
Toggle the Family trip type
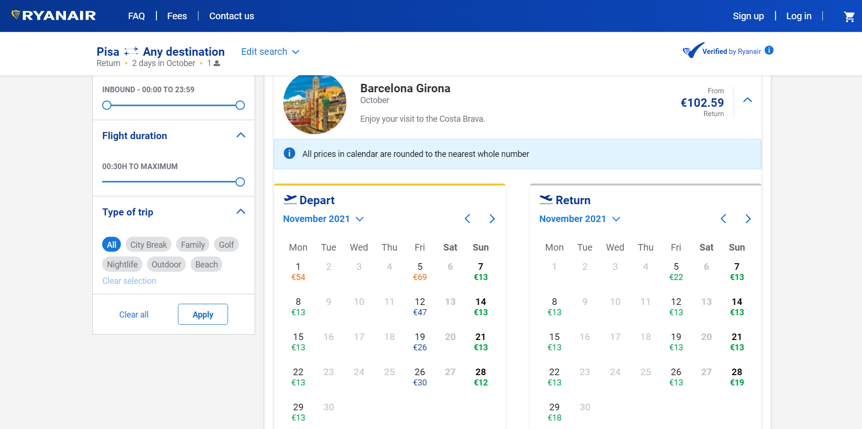(193, 244)
